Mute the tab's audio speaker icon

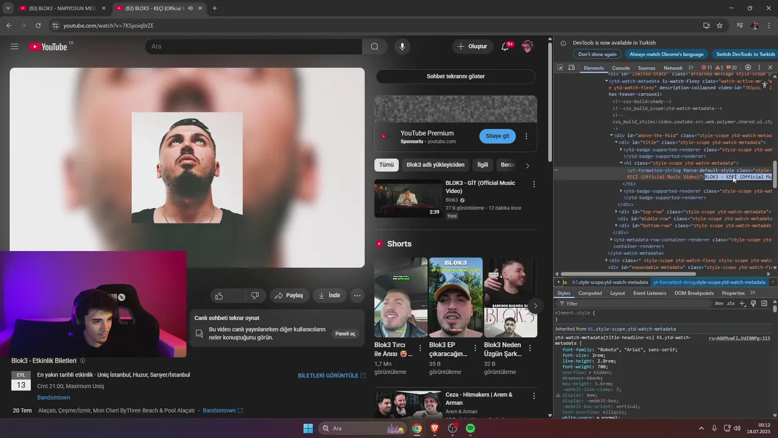[x=190, y=9]
